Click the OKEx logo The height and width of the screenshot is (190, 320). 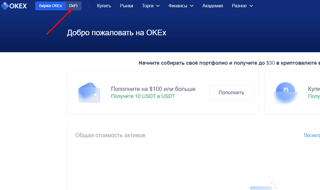(x=14, y=6)
